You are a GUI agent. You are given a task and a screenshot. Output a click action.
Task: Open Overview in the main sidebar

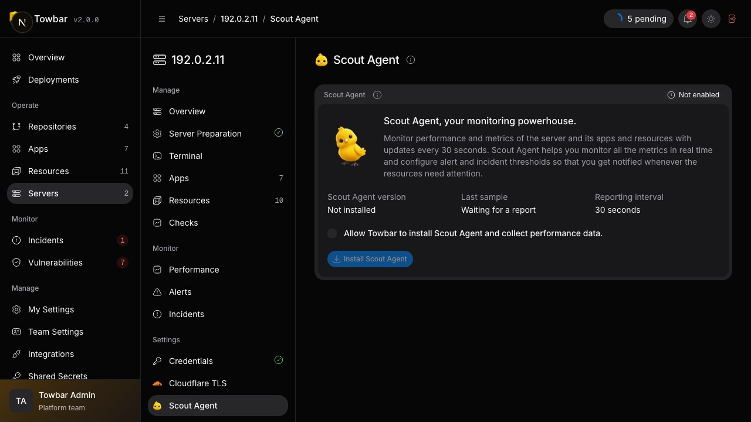70,57
